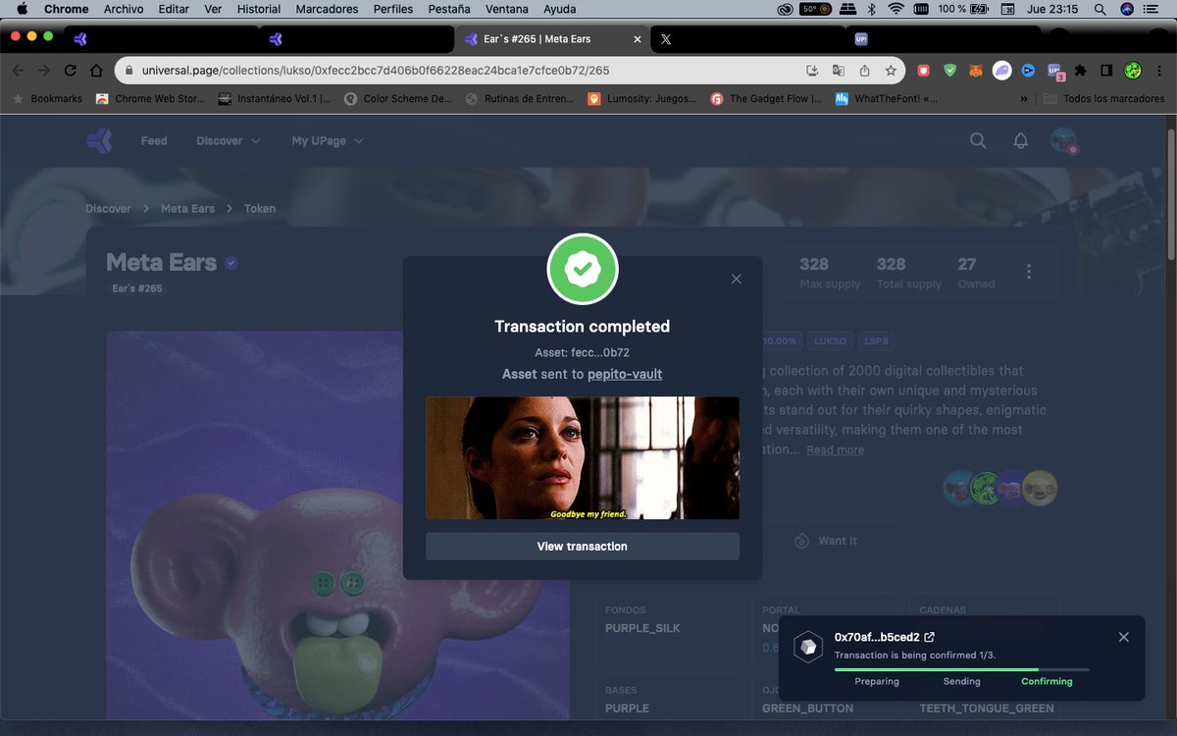Click the Want it button
This screenshot has width=1177, height=736.
(826, 541)
